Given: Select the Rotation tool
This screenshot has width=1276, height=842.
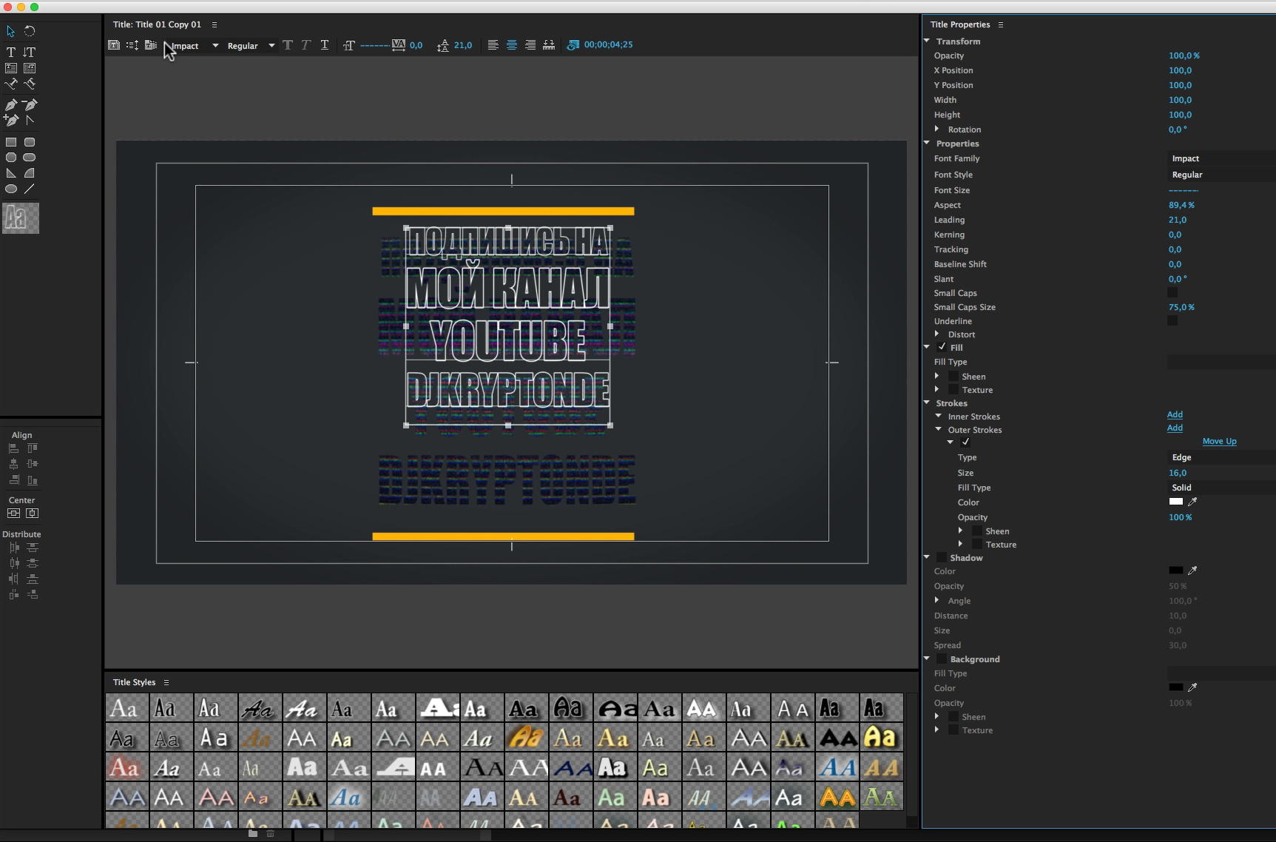Looking at the screenshot, I should tap(30, 31).
